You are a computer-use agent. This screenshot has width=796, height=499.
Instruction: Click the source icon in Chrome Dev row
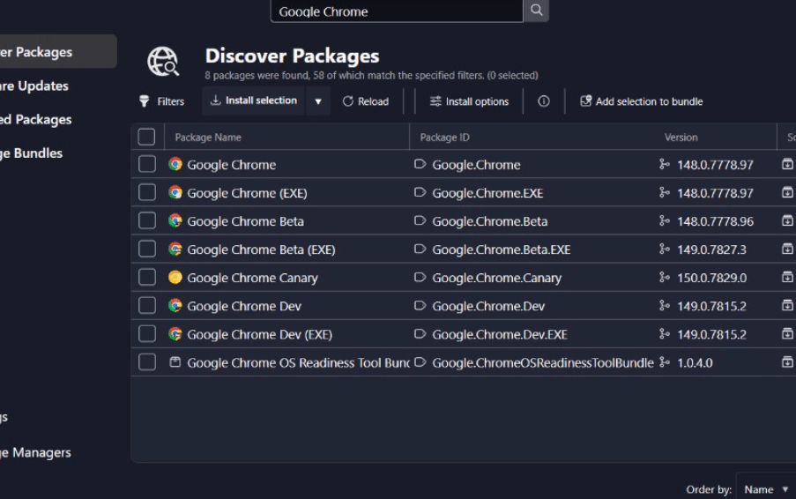787,306
